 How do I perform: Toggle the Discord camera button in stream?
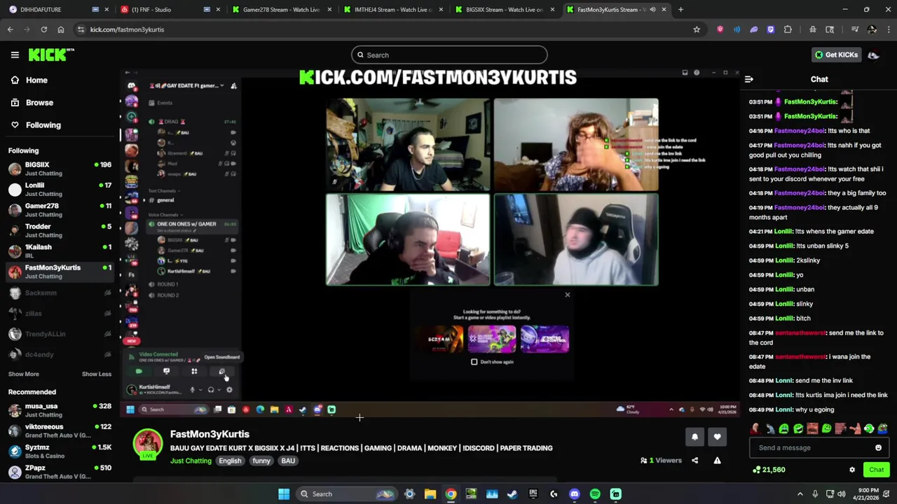pos(139,372)
